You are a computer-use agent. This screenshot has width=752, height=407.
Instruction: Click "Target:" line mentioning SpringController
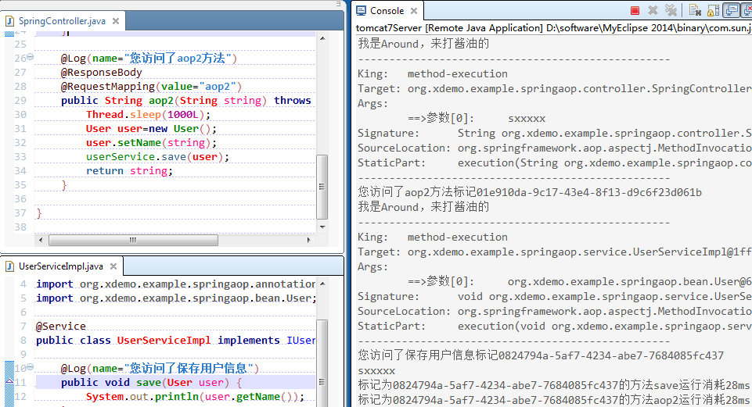[x=554, y=88]
